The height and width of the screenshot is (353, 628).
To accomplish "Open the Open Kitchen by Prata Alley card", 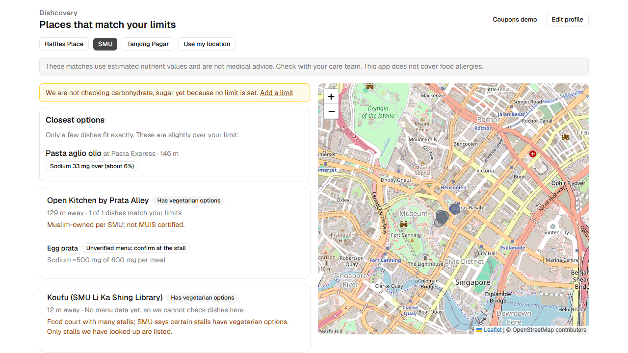I will (x=175, y=233).
